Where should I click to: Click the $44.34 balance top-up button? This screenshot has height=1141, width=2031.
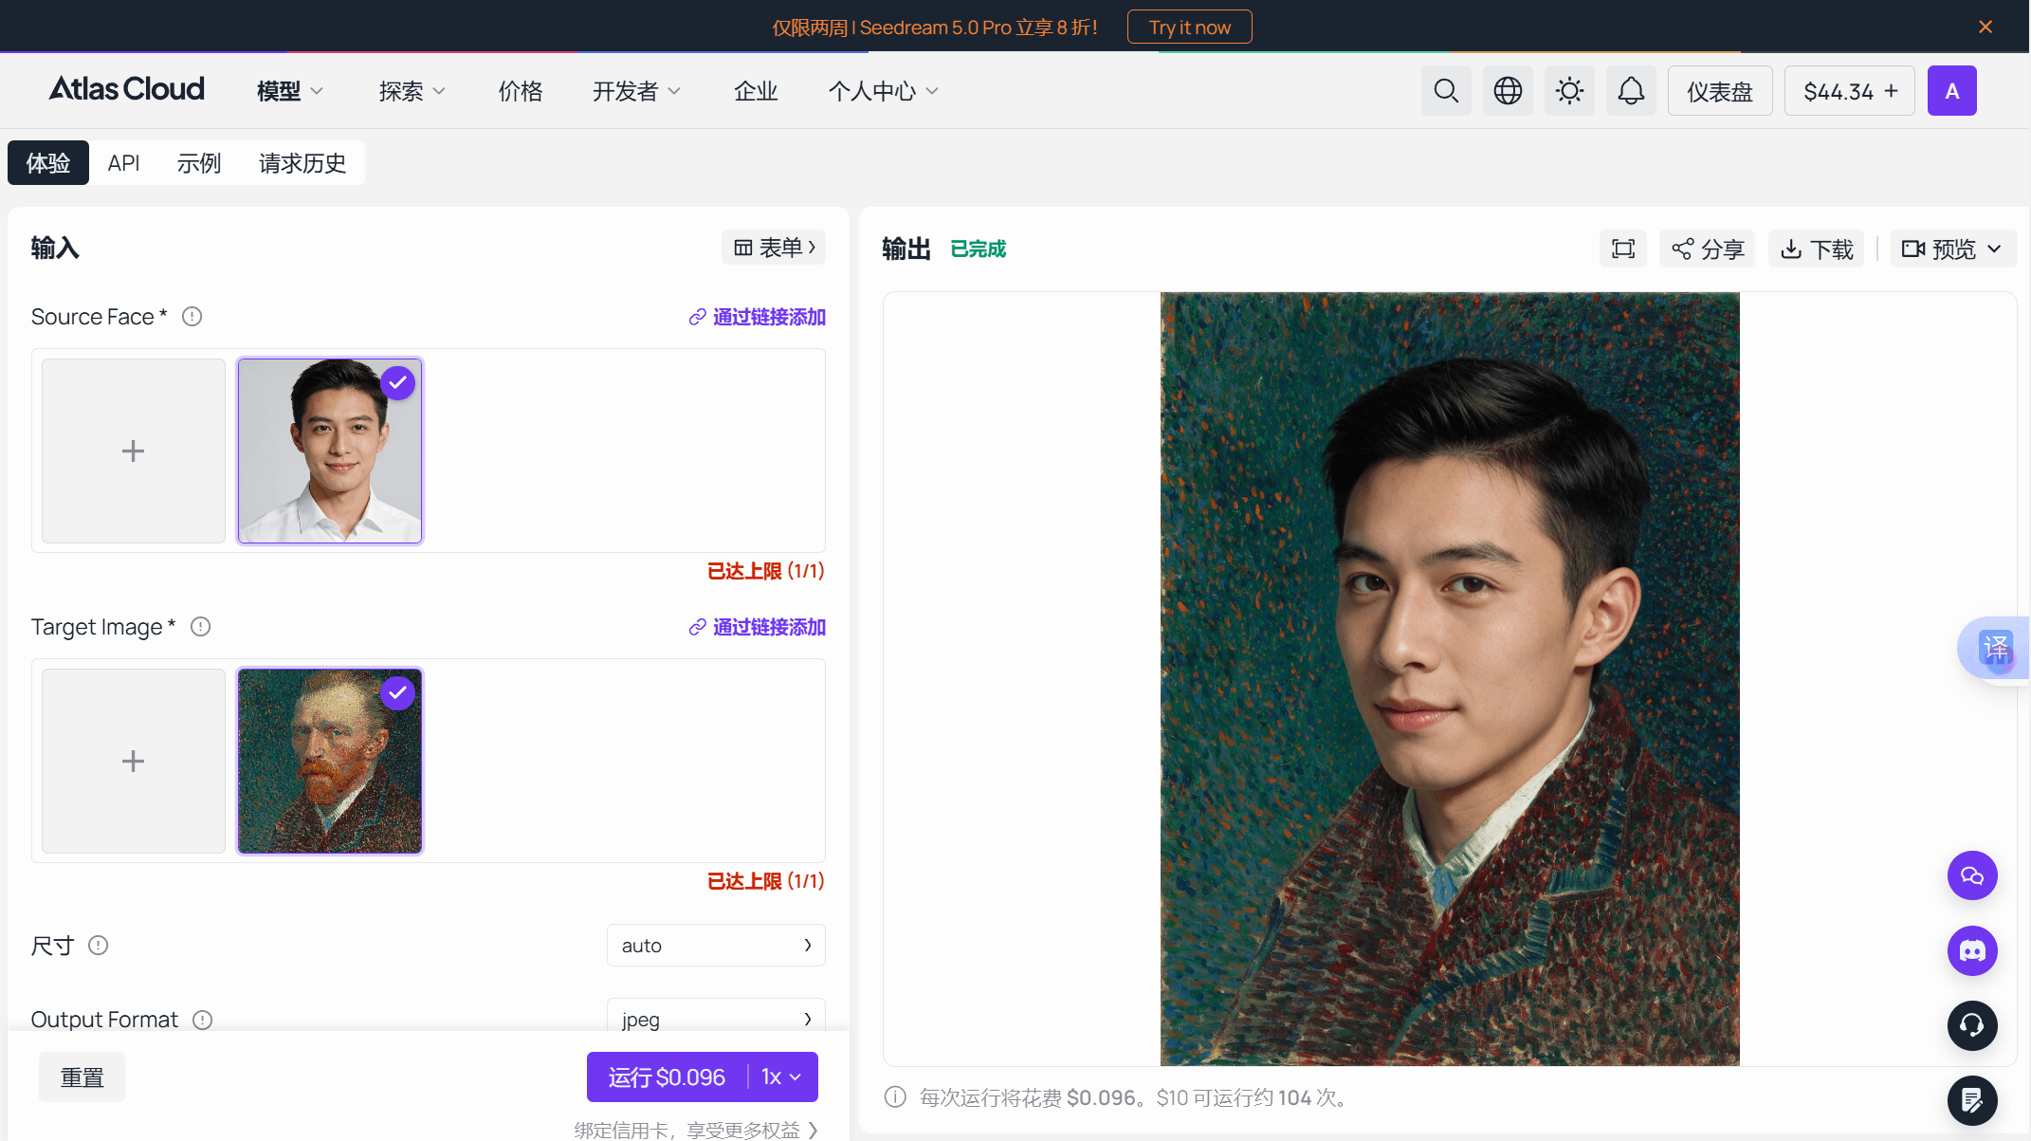(x=1850, y=91)
